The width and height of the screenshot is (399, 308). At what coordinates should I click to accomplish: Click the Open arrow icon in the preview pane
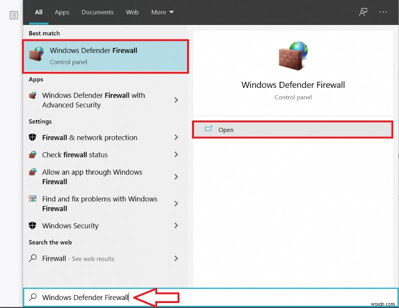click(208, 129)
